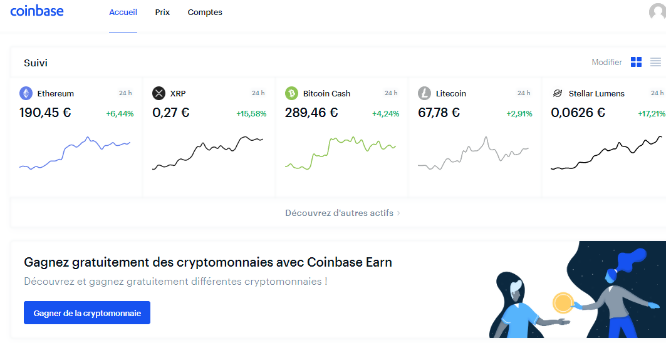
Task: Open the Bitcoin Cash price chart
Action: (x=340, y=153)
